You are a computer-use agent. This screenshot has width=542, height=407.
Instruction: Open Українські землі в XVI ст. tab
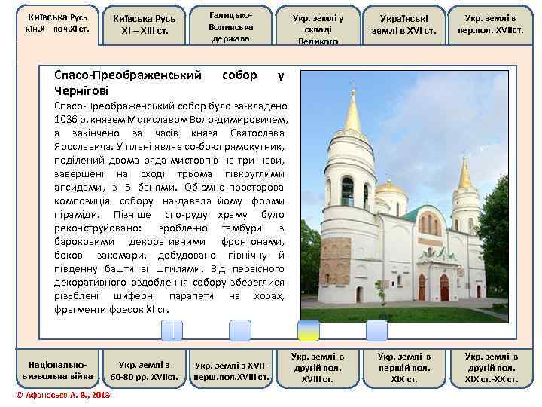tap(403, 25)
